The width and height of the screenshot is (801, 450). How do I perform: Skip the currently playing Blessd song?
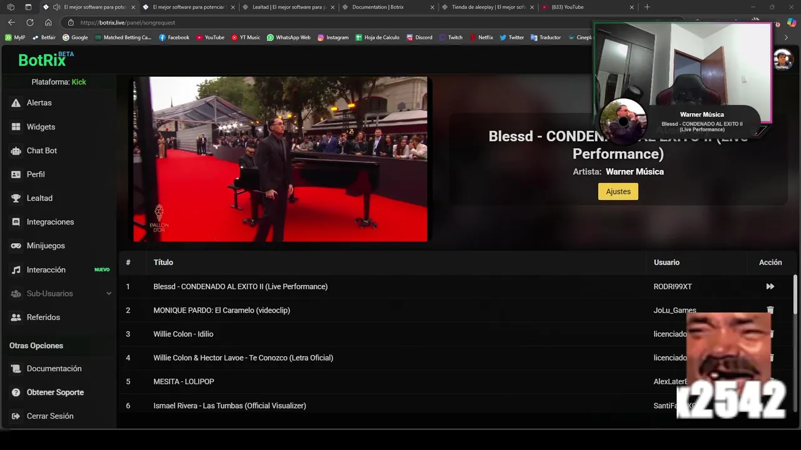[770, 286]
